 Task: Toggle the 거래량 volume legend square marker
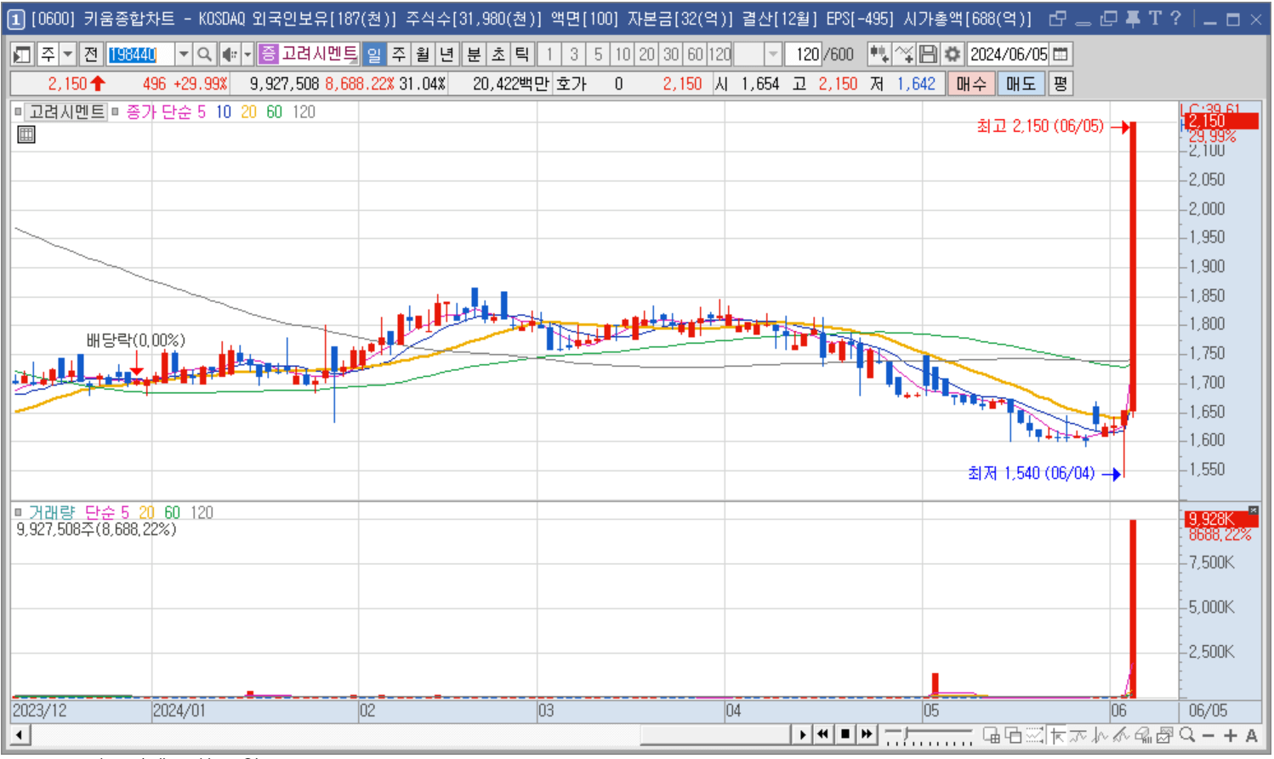tap(18, 512)
